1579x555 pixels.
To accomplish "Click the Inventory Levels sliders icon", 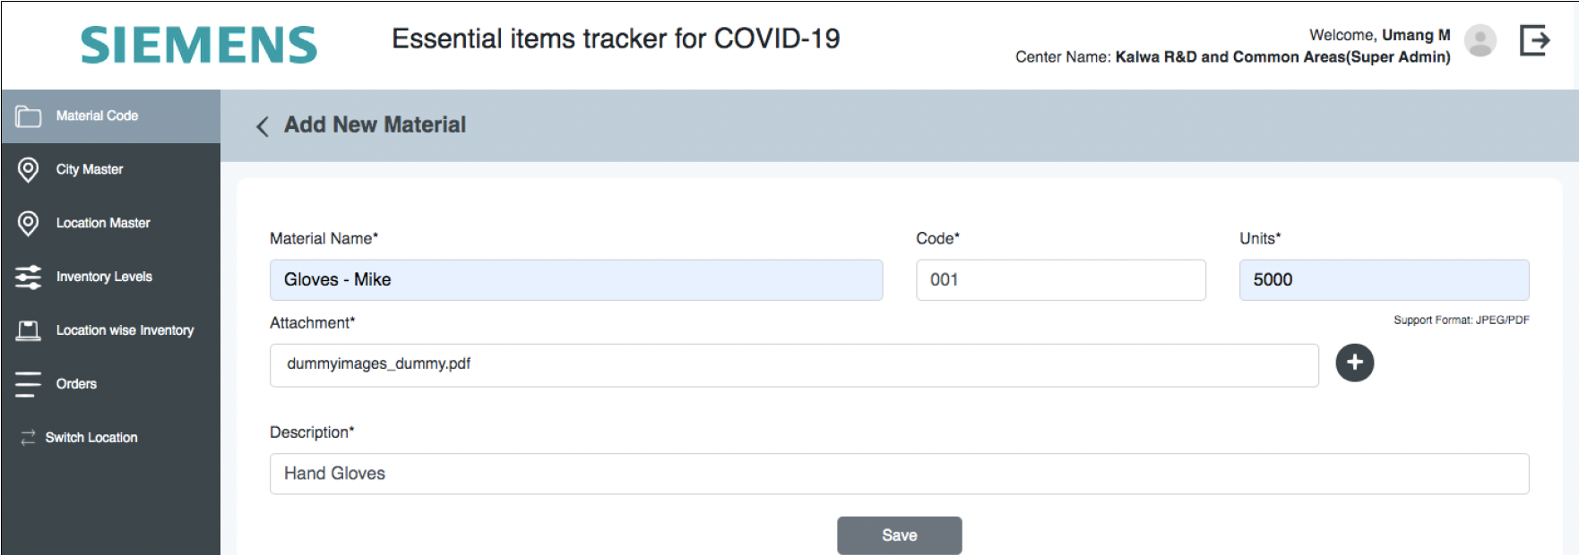I will point(29,277).
